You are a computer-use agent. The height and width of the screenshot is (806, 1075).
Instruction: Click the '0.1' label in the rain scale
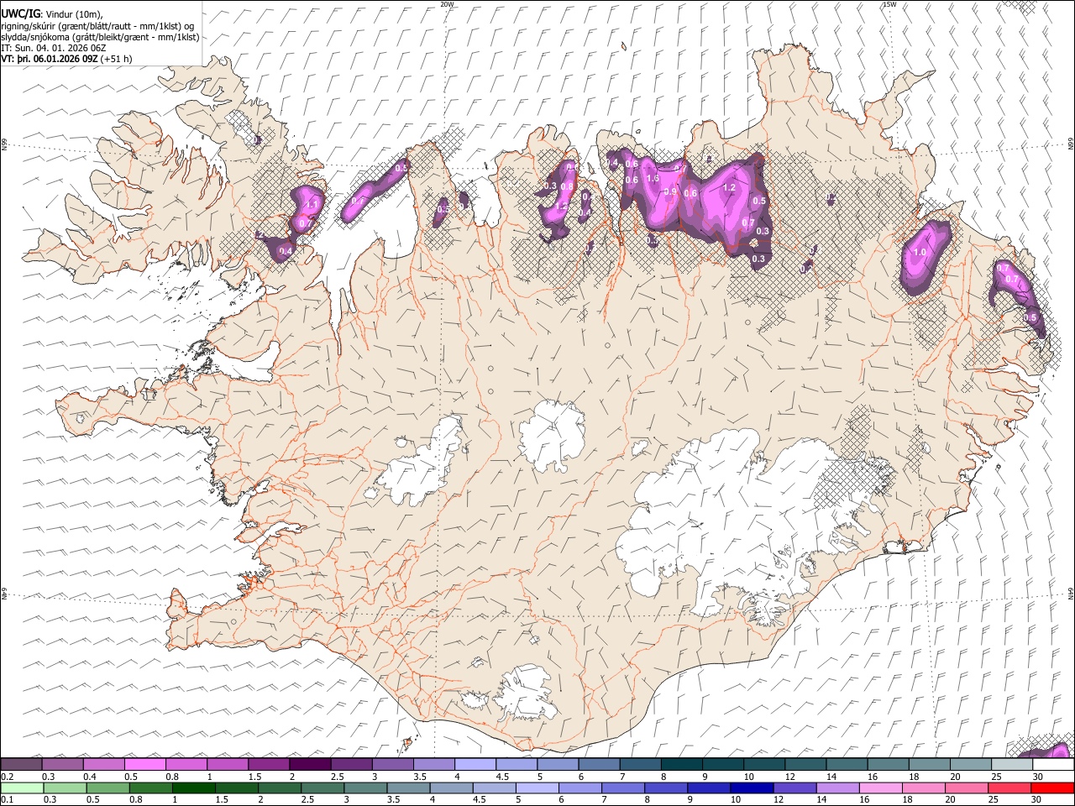[8, 799]
